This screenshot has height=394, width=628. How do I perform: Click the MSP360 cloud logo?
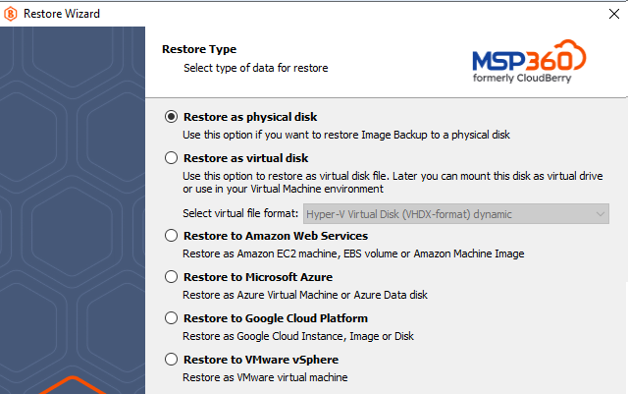click(x=529, y=61)
